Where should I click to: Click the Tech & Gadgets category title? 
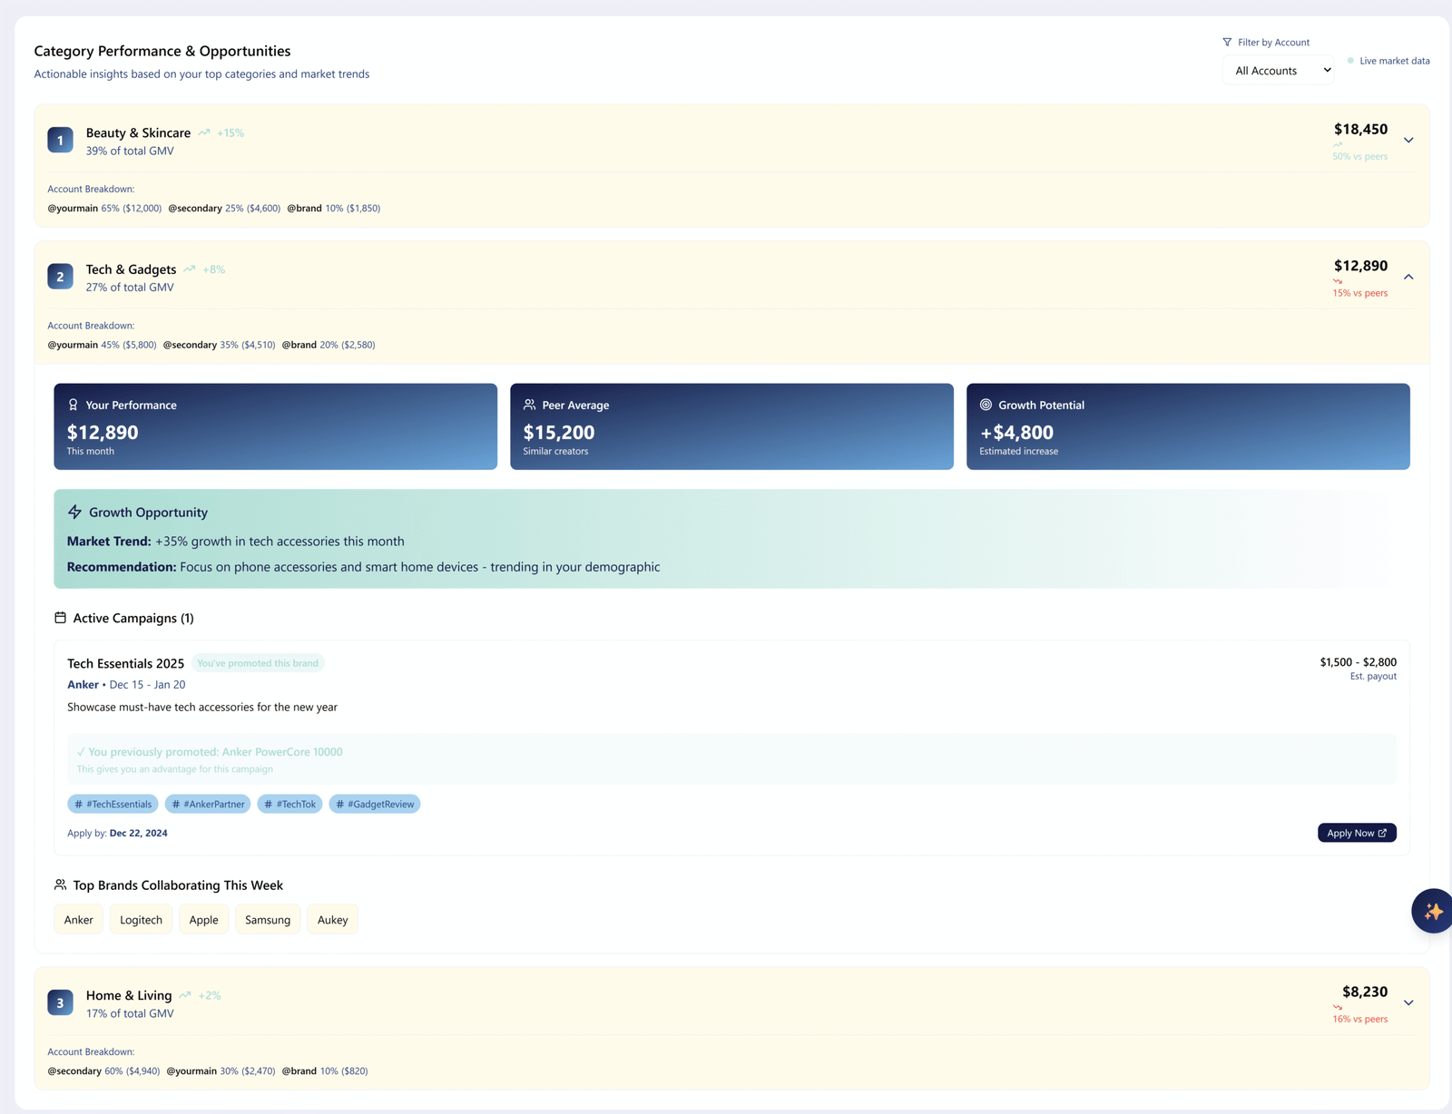(131, 269)
